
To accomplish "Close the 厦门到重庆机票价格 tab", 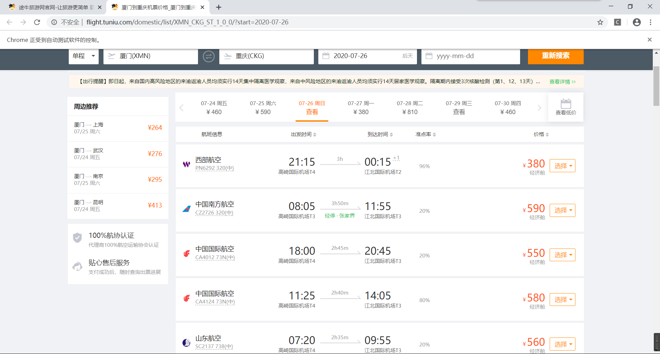I will (x=202, y=7).
